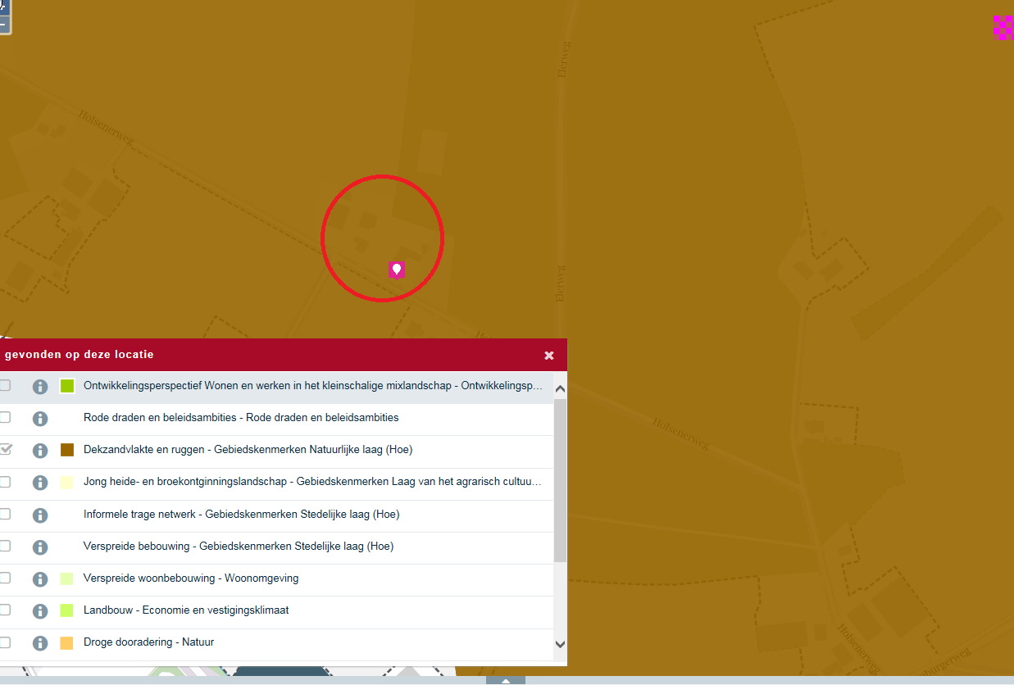This screenshot has height=685, width=1014.
Task: Enable the Landbouw layer checkbox
Action: point(5,610)
